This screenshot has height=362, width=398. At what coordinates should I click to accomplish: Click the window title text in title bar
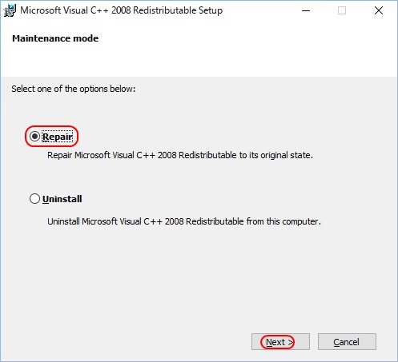tap(122, 10)
